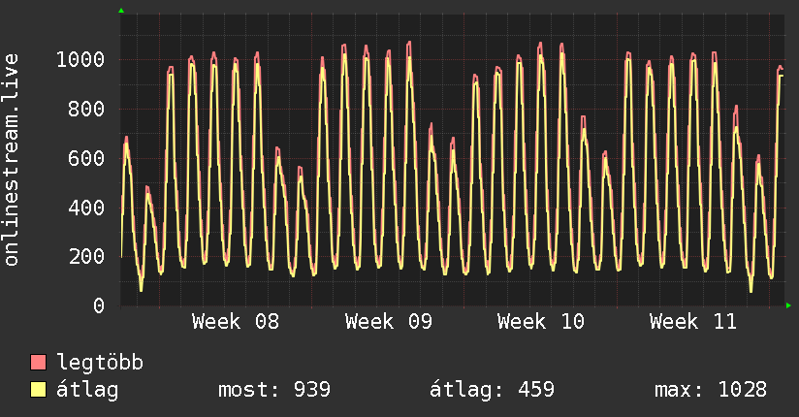Click the 200 y-axis tick label

pyautogui.click(x=86, y=257)
